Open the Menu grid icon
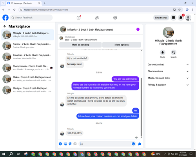 coord(173,18)
